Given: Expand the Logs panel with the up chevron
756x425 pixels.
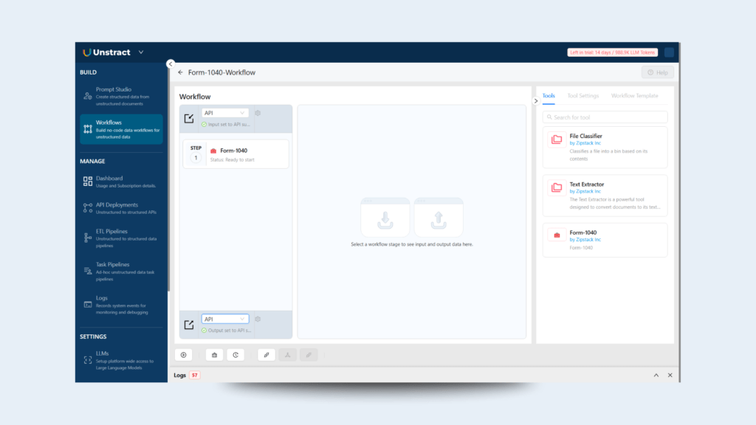Looking at the screenshot, I should tap(655, 376).
